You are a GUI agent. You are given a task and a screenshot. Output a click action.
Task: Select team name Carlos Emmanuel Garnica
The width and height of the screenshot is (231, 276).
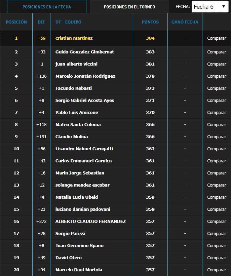(83, 161)
